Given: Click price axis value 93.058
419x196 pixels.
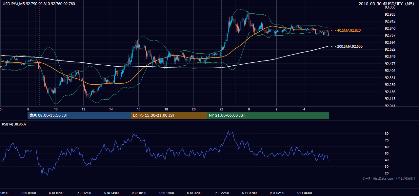Looking at the screenshot, I should click(390, 7).
